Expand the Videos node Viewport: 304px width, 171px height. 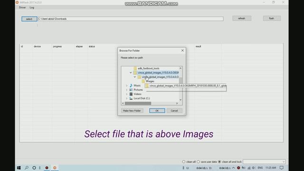point(127,94)
